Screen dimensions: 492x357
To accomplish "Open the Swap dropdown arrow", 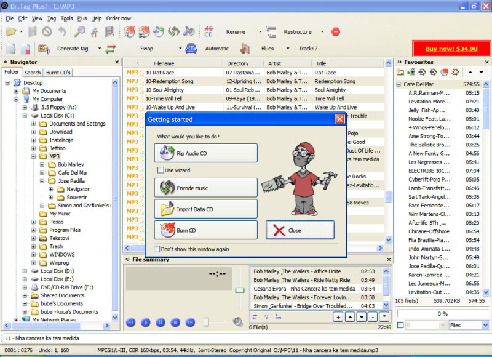I will click(x=180, y=49).
